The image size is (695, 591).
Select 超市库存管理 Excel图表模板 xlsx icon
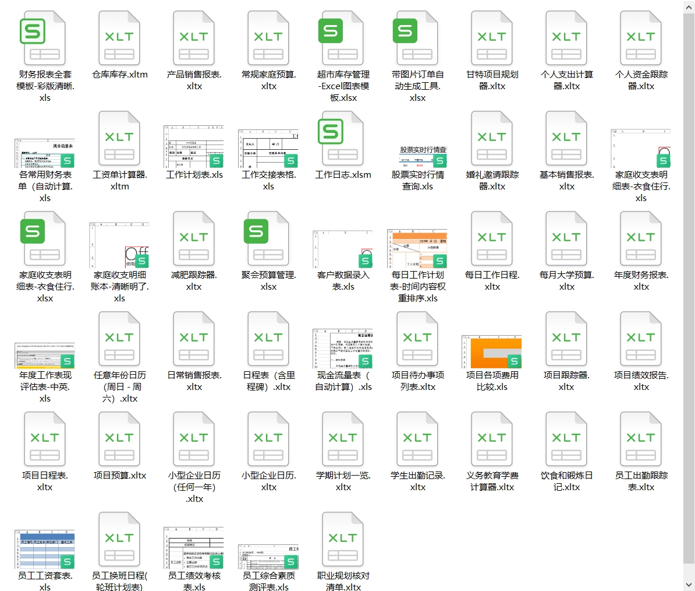[x=343, y=38]
